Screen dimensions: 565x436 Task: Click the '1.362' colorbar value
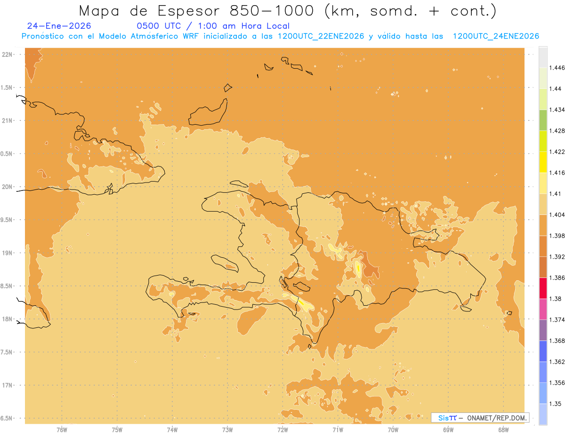[557, 362]
